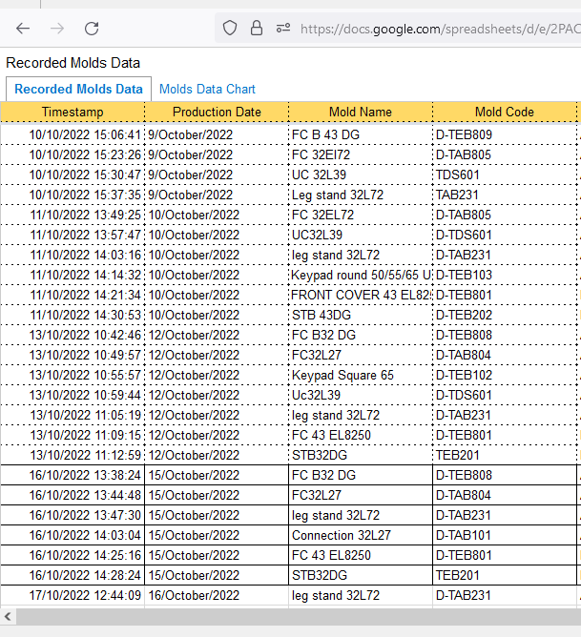Open the Molds Data Chart tab
The width and height of the screenshot is (581, 637).
click(x=207, y=89)
